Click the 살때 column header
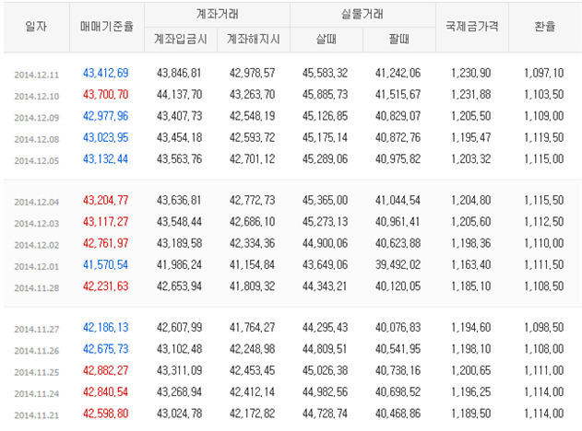The width and height of the screenshot is (582, 431). pyautogui.click(x=327, y=39)
